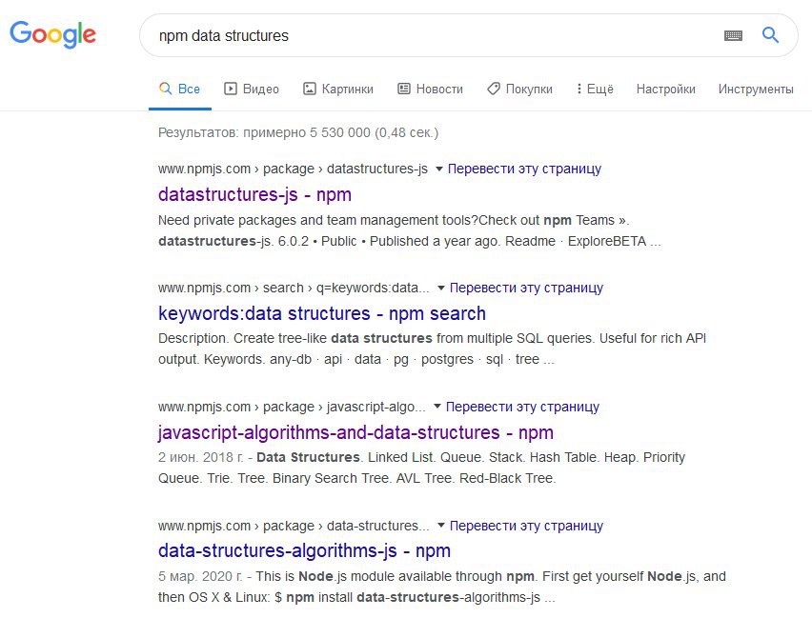The height and width of the screenshot is (638, 812).
Task: Open keywords:data structures - npm search result
Action: [322, 313]
